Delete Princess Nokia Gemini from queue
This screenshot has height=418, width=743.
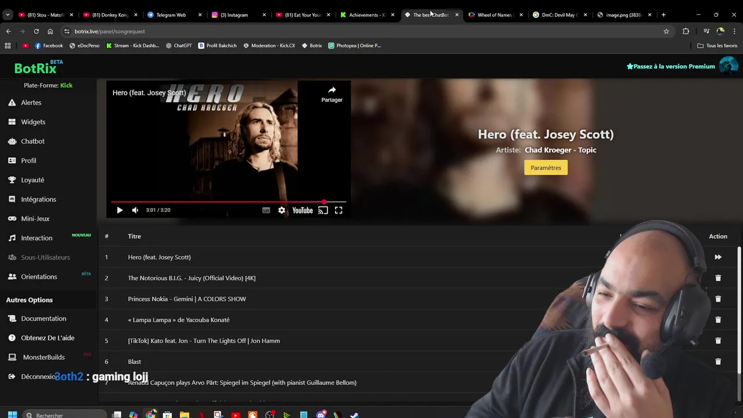[x=718, y=299]
